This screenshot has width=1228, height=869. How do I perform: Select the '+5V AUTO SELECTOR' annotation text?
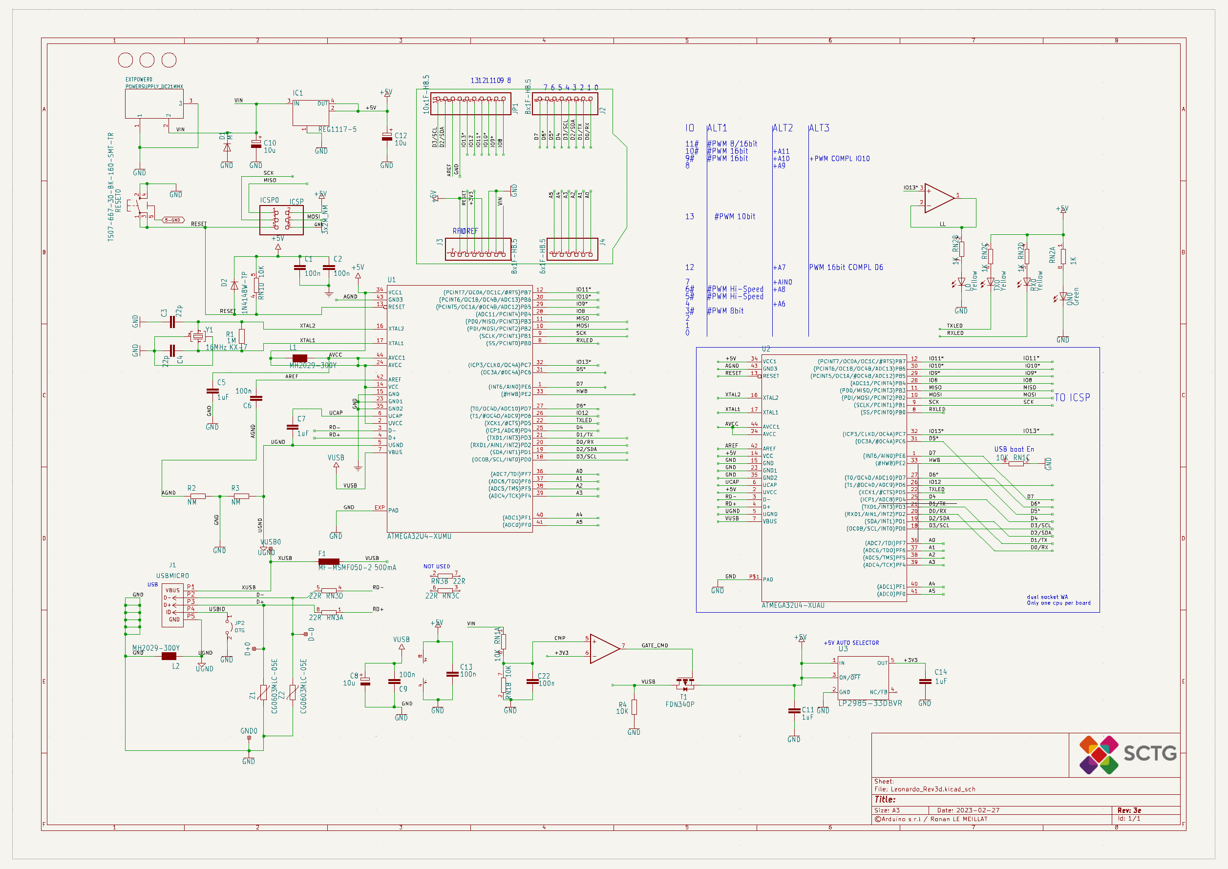click(x=851, y=642)
